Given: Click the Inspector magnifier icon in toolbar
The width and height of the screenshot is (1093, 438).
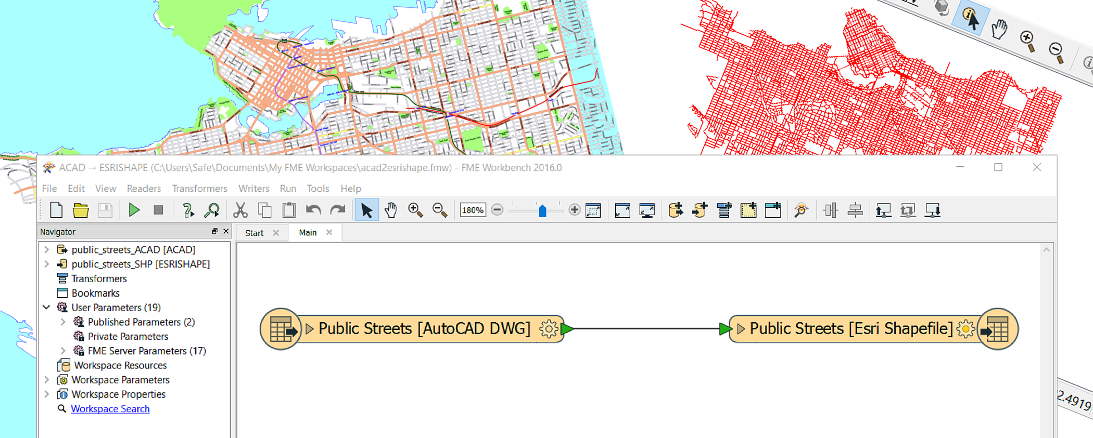Looking at the screenshot, I should pyautogui.click(x=802, y=210).
